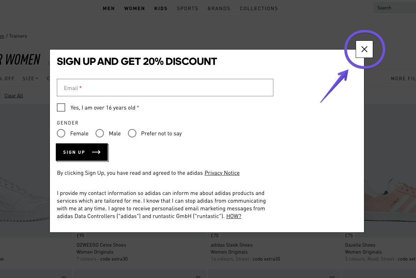Pick the Prefer not to say option

[x=132, y=133]
